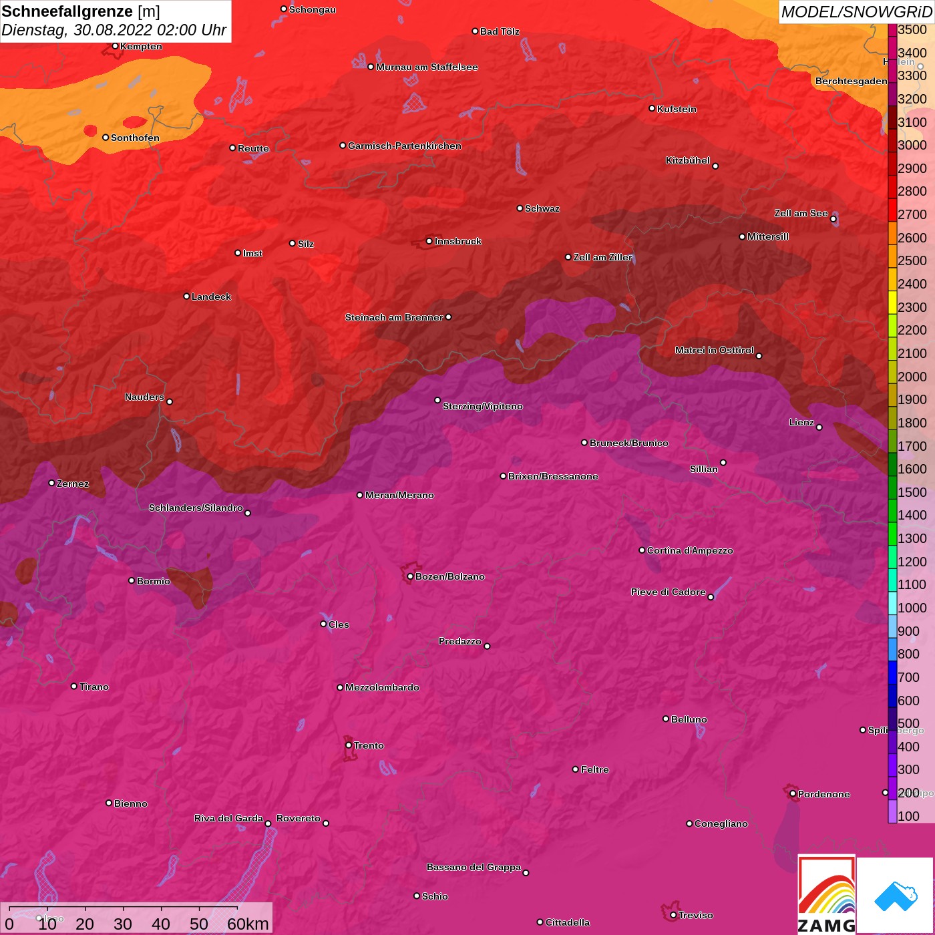Click the 'Pieve di Cadore' label
The height and width of the screenshot is (935, 935).
click(x=669, y=592)
